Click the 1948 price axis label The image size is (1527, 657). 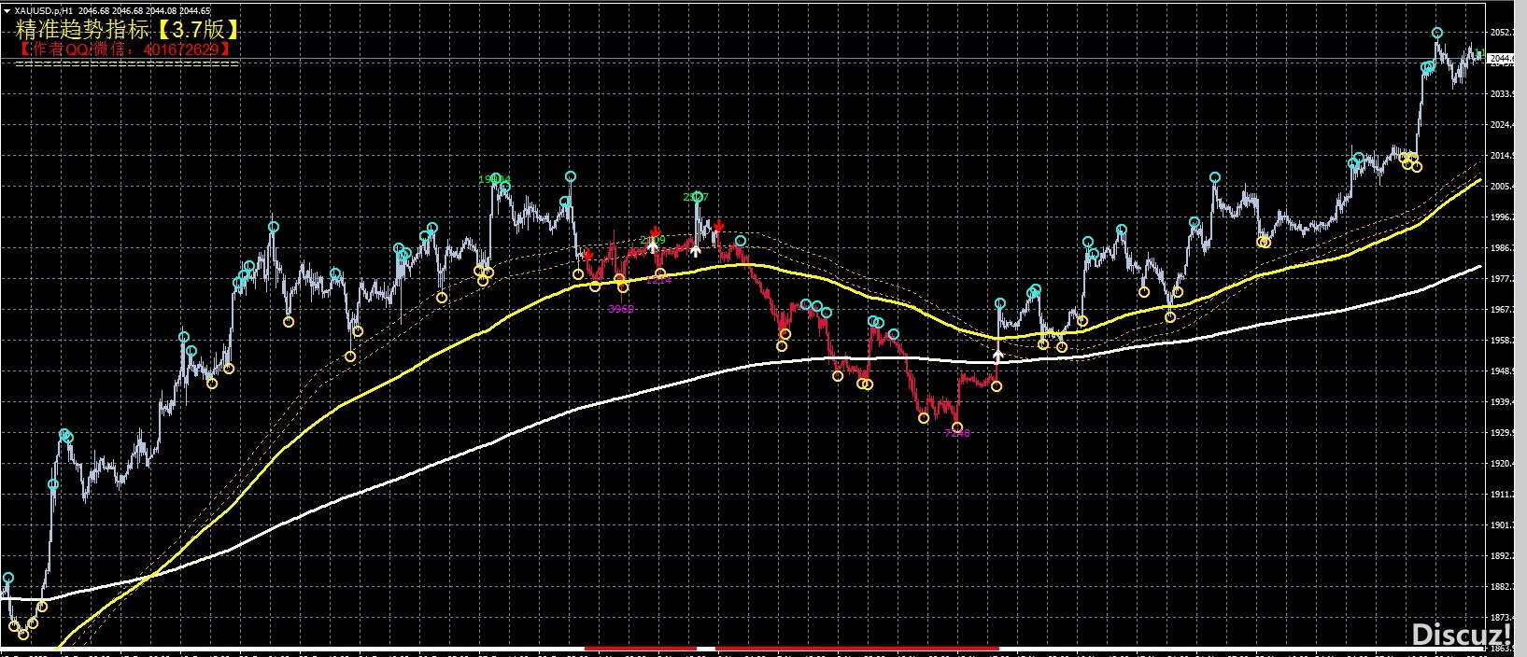(x=1501, y=371)
